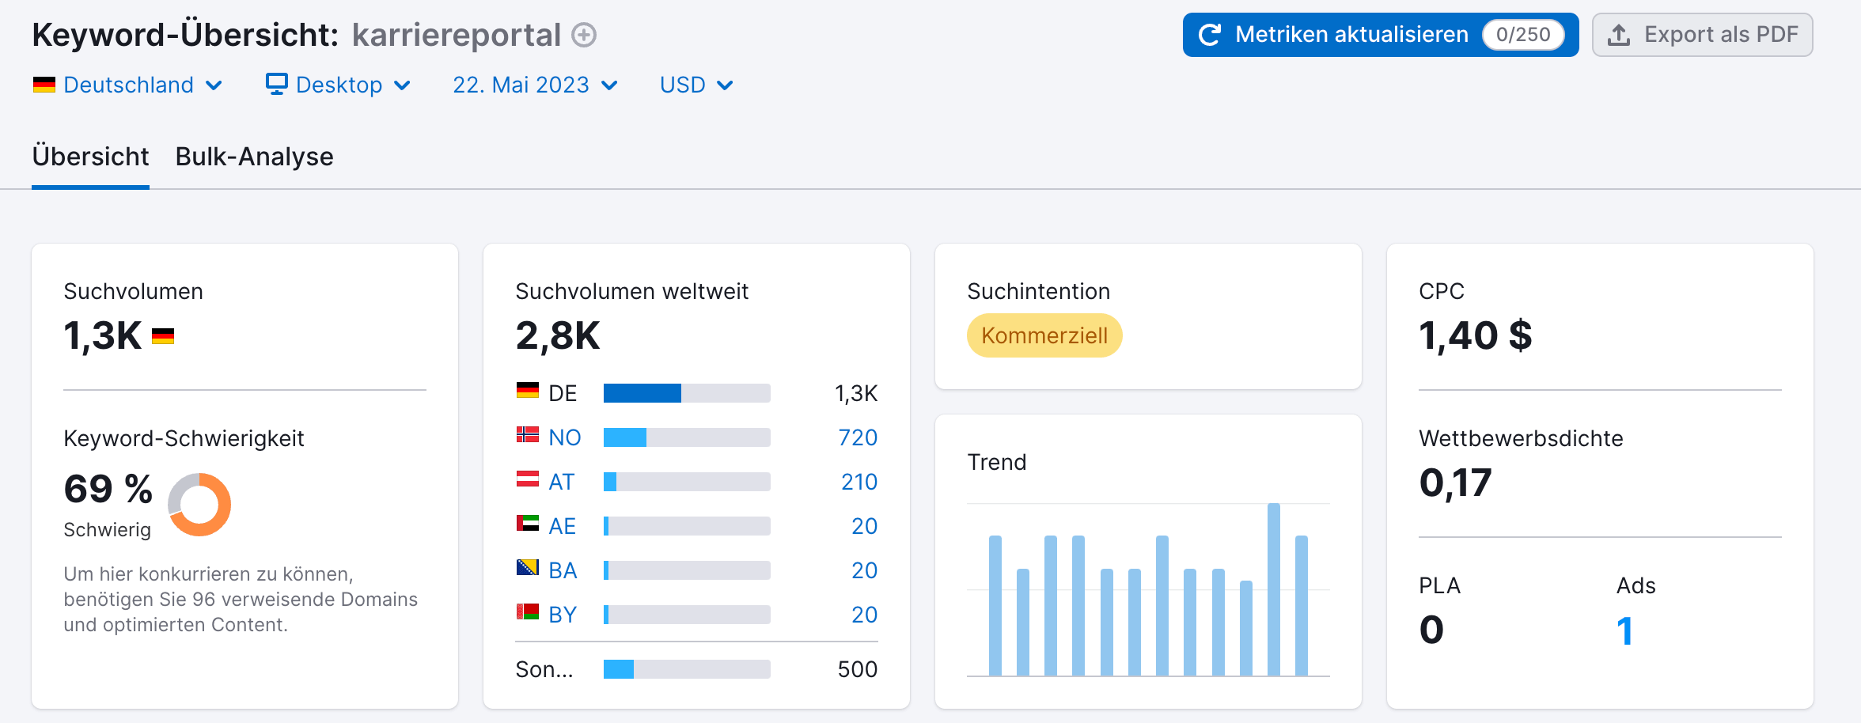The height and width of the screenshot is (723, 1861).
Task: Click the 500 value in the Son... row
Action: coord(858,669)
